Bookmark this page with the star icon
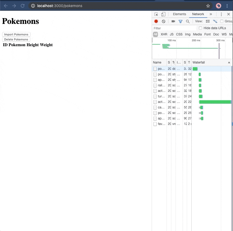The width and height of the screenshot is (233, 231). coord(208,6)
